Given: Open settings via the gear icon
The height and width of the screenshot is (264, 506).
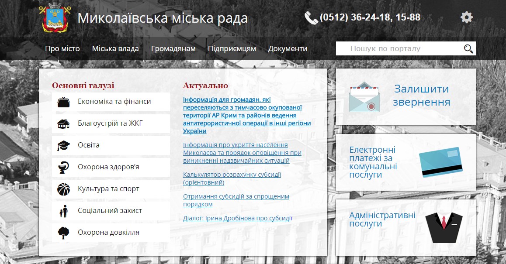Looking at the screenshot, I should (x=466, y=17).
